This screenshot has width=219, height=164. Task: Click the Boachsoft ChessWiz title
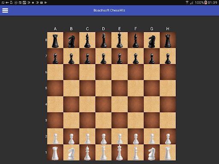[109, 10]
